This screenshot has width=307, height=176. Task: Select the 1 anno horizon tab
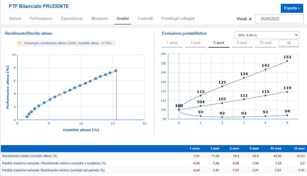172,43
